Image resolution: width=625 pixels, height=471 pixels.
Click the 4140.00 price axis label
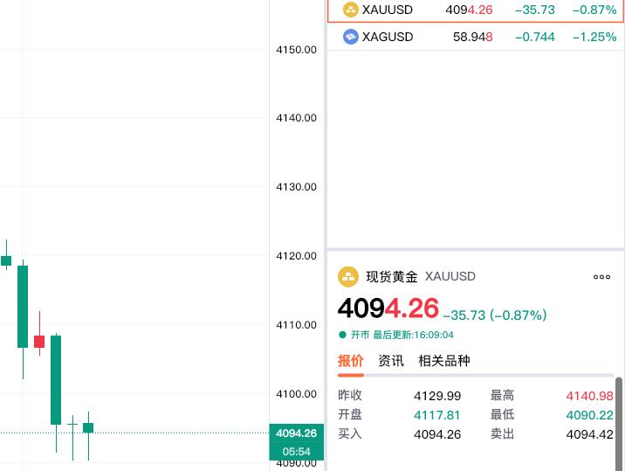pyautogui.click(x=296, y=118)
